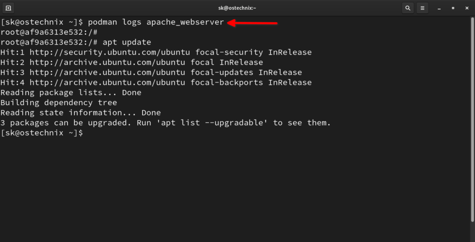
Task: Click the 'Building dependency tree' line
Action: [x=58, y=103]
